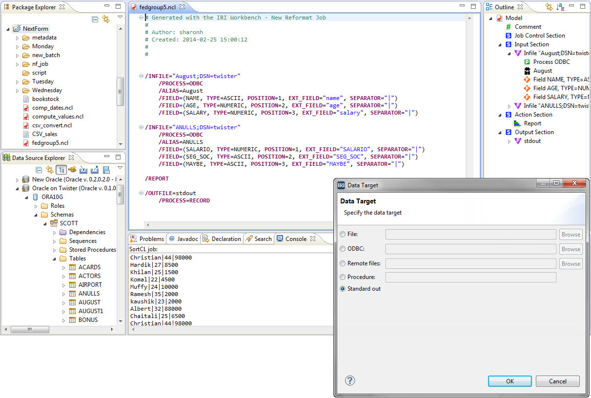Open the Data Target help icon
This screenshot has height=398, width=591.
click(349, 380)
